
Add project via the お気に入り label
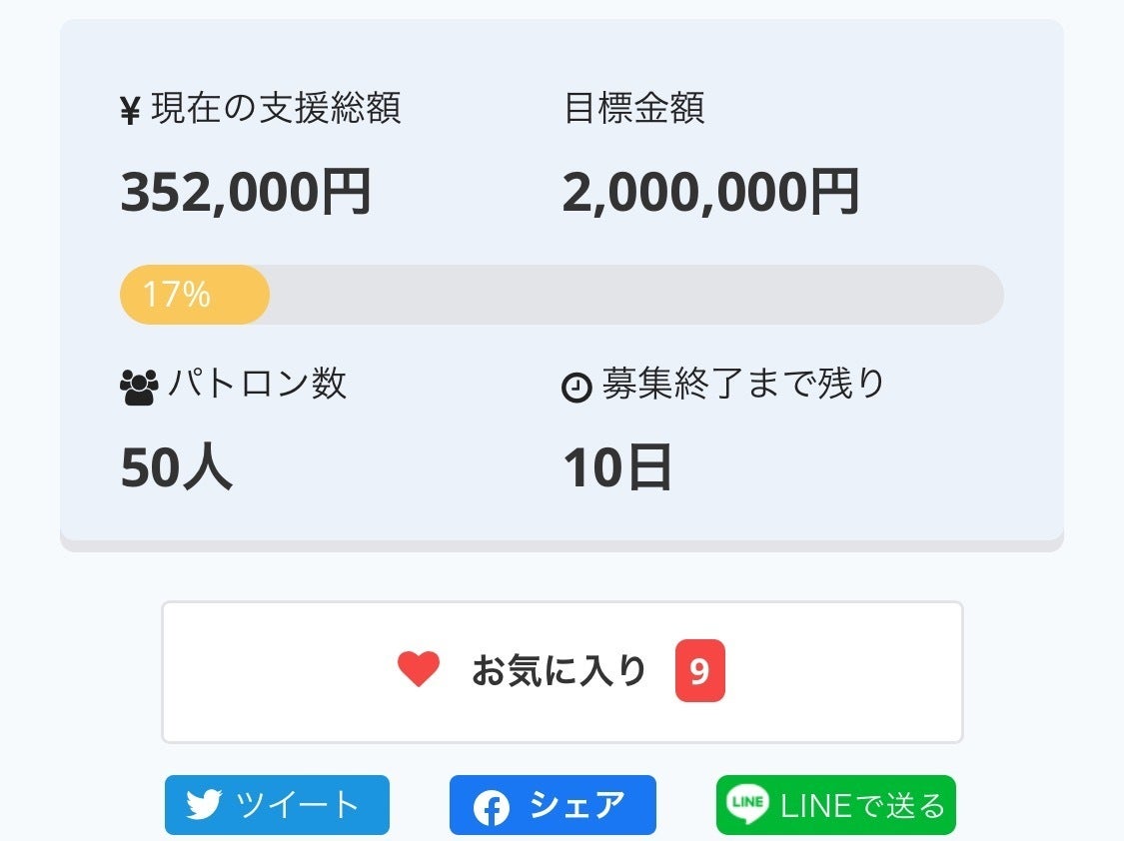[x=560, y=671]
